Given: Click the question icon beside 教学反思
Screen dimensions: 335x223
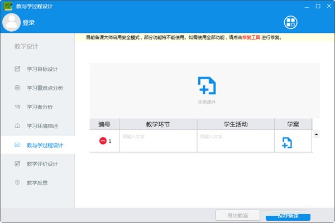Looking at the screenshot, I should pos(17,182).
